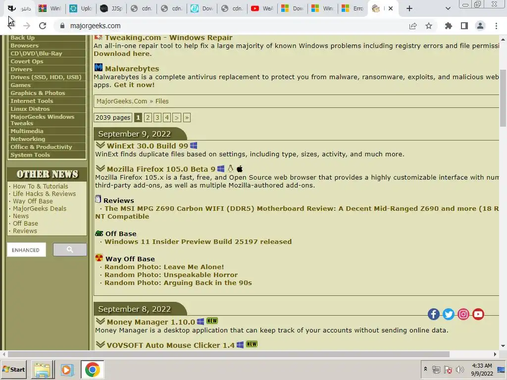Open Random Photo: Unspeakable Horror link
507x380 pixels.
click(x=171, y=275)
